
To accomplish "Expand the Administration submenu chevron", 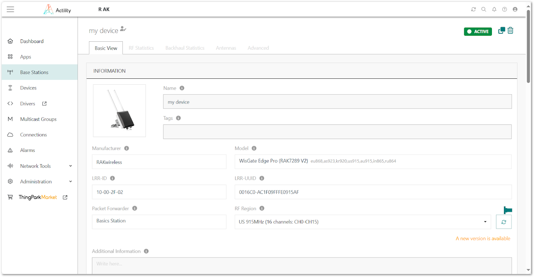I will coord(70,182).
